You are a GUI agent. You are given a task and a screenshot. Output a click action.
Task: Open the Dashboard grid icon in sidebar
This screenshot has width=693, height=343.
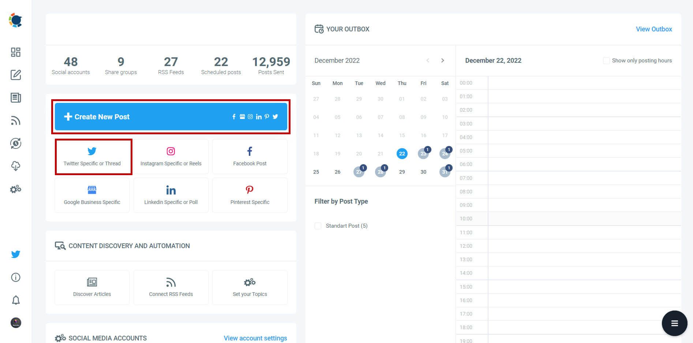pyautogui.click(x=15, y=52)
